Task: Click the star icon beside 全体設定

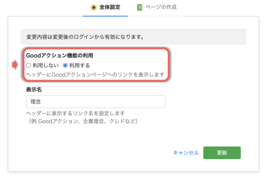Action: tap(94, 7)
